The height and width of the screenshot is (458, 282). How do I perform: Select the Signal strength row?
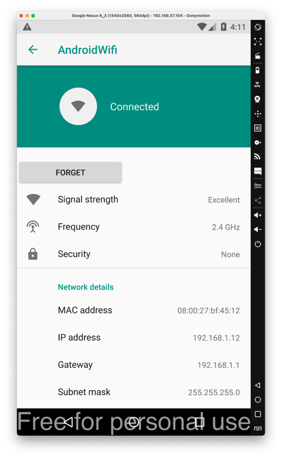134,199
